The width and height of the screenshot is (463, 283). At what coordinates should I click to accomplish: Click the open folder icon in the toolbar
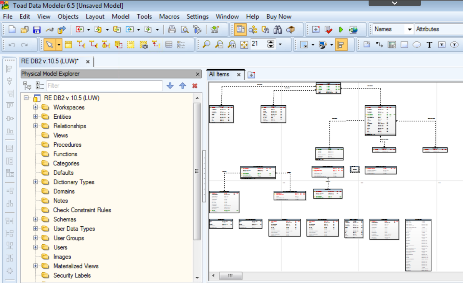point(24,29)
